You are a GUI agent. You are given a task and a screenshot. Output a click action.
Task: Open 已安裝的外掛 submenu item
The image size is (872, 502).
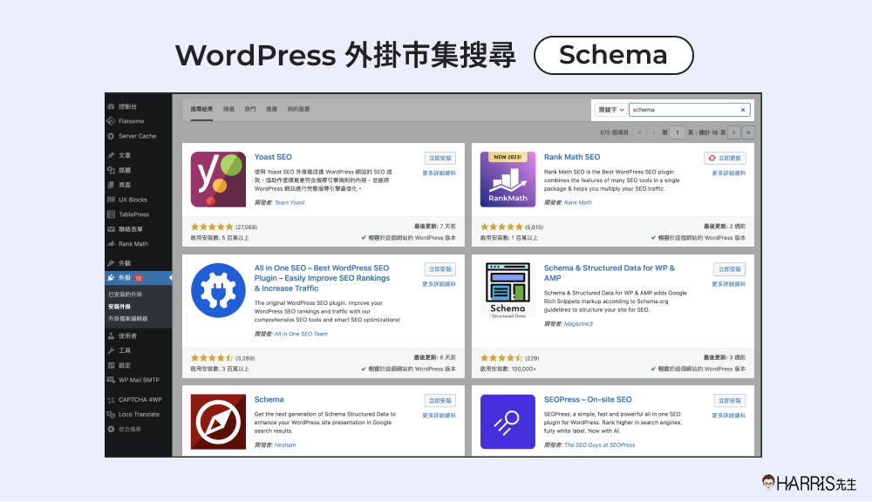click(x=125, y=295)
